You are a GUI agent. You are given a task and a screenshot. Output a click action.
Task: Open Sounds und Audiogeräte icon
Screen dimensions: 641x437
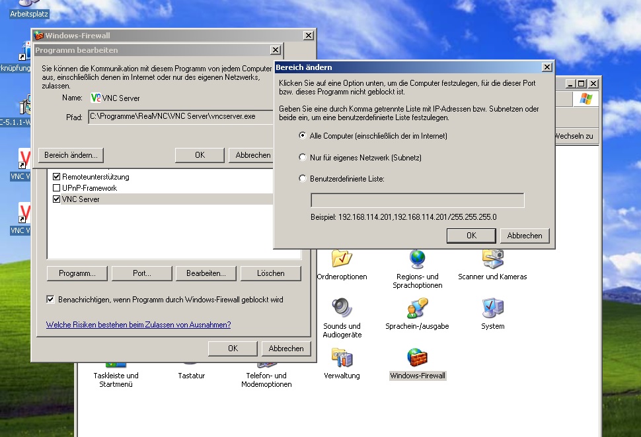pos(342,308)
